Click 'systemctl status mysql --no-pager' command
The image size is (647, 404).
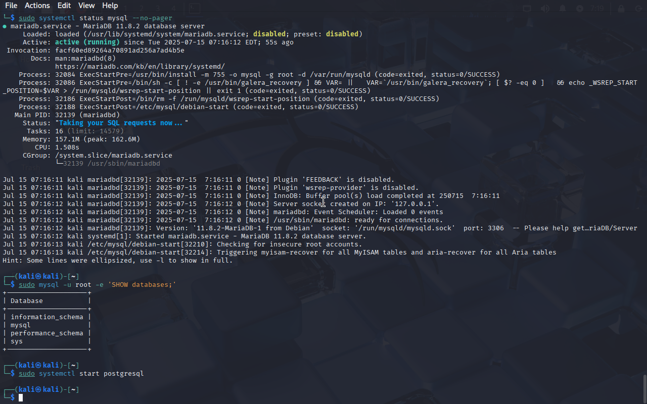[96, 18]
